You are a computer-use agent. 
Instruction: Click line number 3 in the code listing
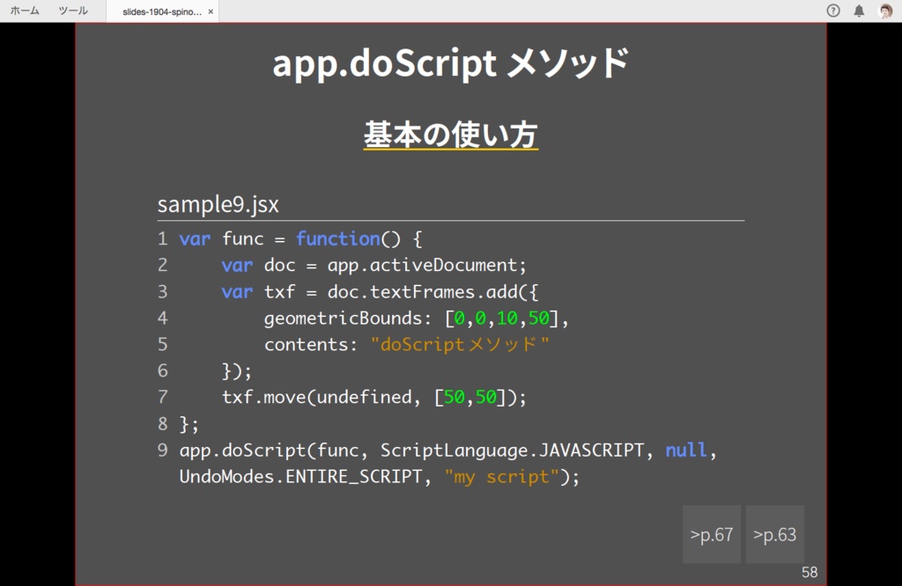[162, 291]
